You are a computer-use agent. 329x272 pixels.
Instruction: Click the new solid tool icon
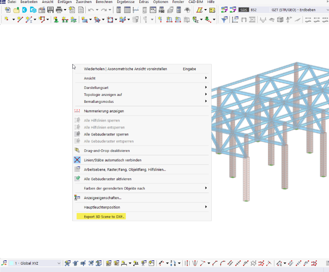(123, 20)
